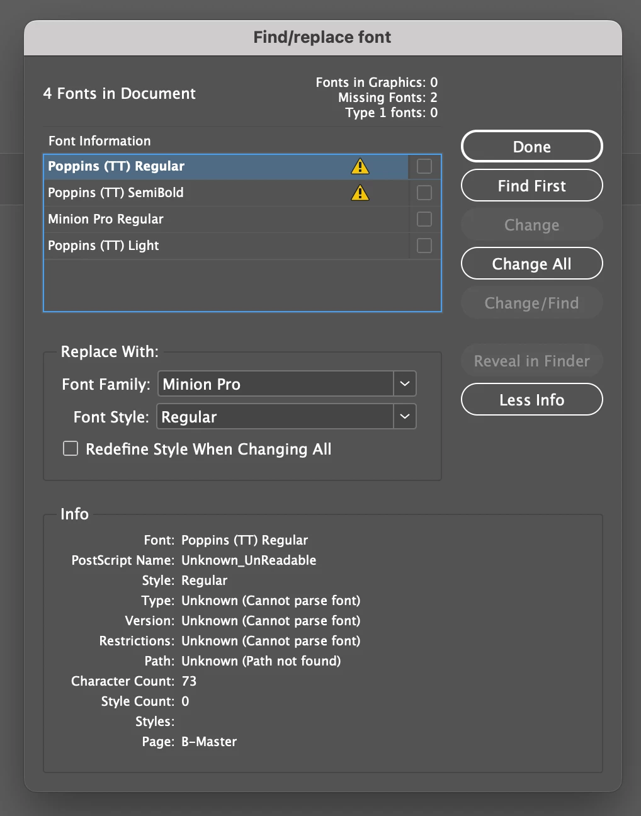Click the Page value B-Master
Screen dimensions: 641x816
coord(209,742)
